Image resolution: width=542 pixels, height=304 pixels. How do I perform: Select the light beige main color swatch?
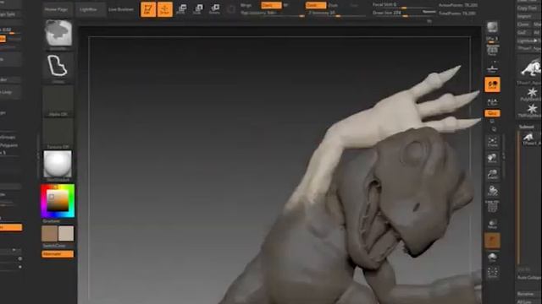pyautogui.click(x=66, y=234)
